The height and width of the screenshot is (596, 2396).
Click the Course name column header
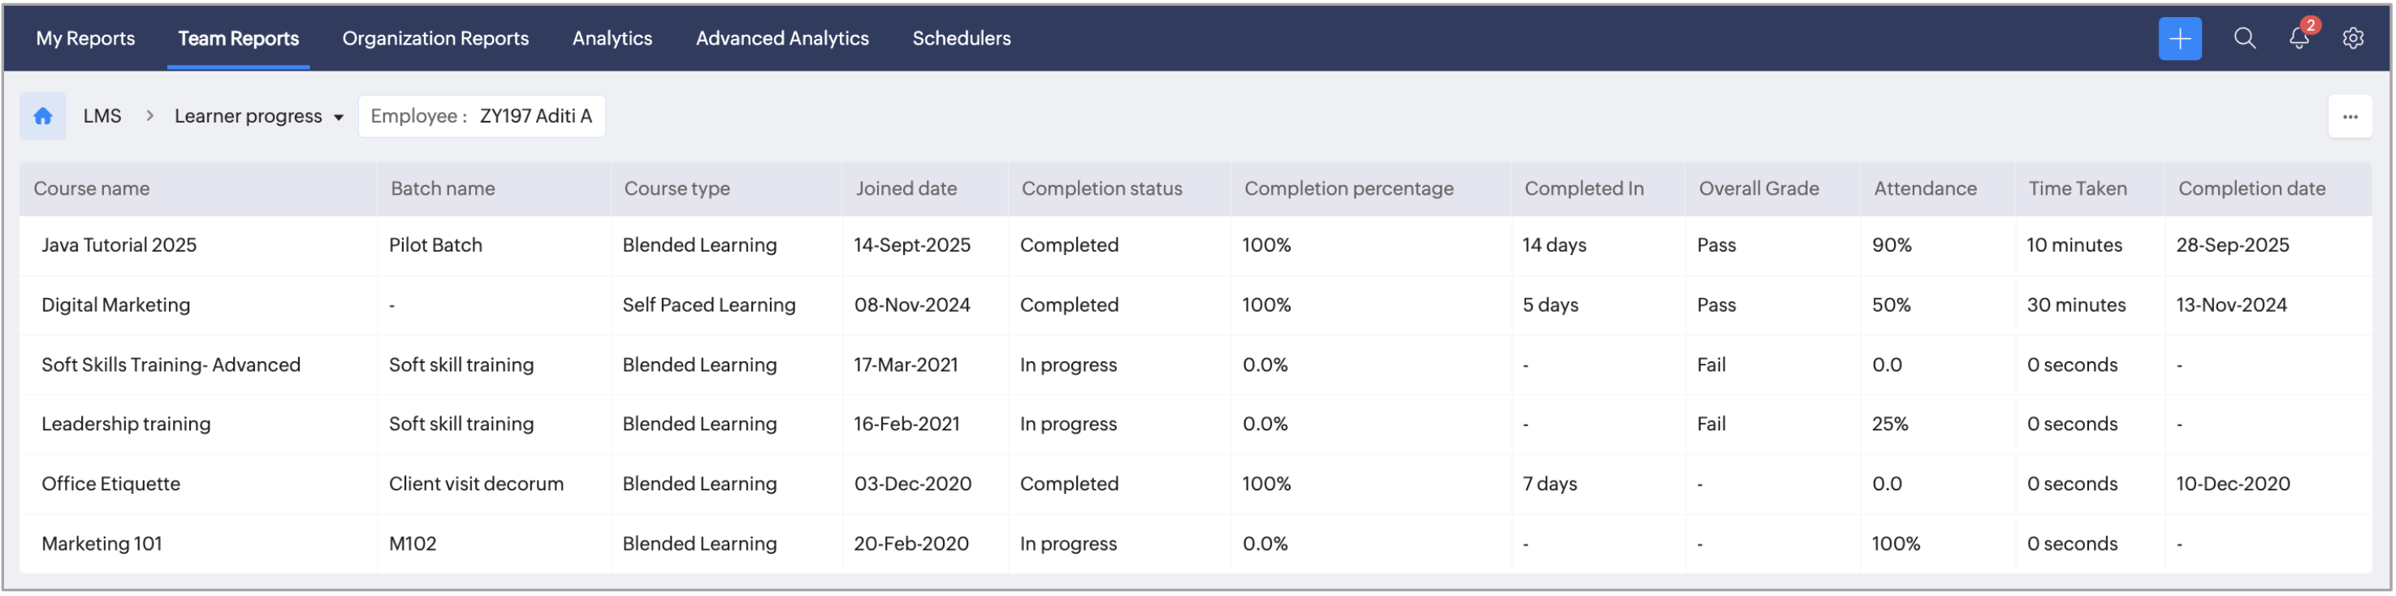point(91,188)
